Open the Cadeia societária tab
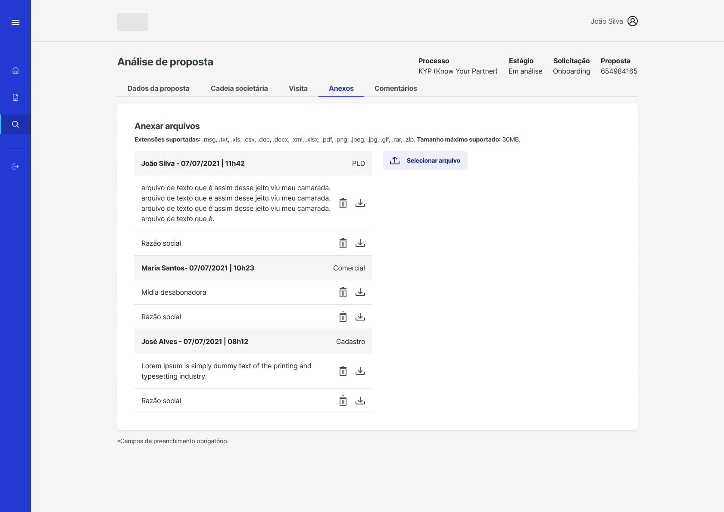This screenshot has height=512, width=724. click(239, 88)
